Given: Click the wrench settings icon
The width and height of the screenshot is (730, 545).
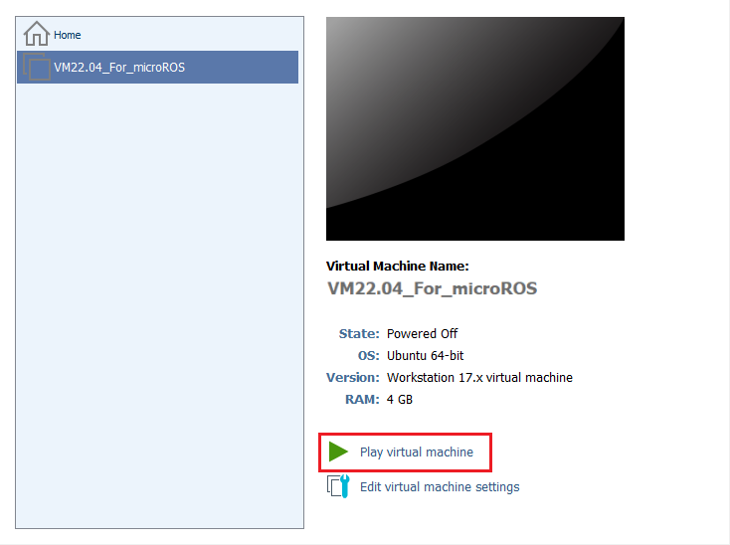Looking at the screenshot, I should pyautogui.click(x=338, y=486).
